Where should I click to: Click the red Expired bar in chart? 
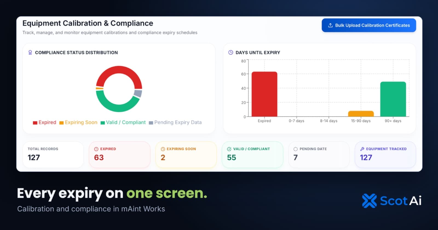(x=264, y=94)
